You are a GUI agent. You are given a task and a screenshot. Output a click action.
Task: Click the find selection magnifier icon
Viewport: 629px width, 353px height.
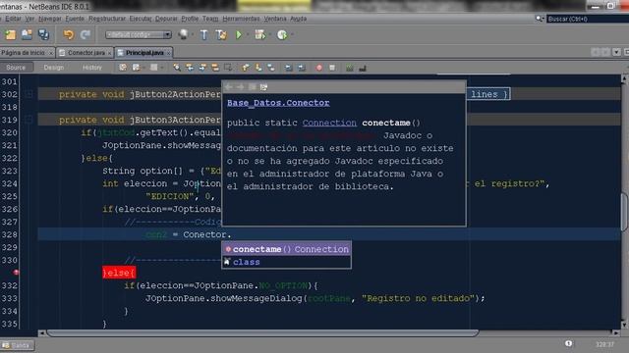pos(177,68)
